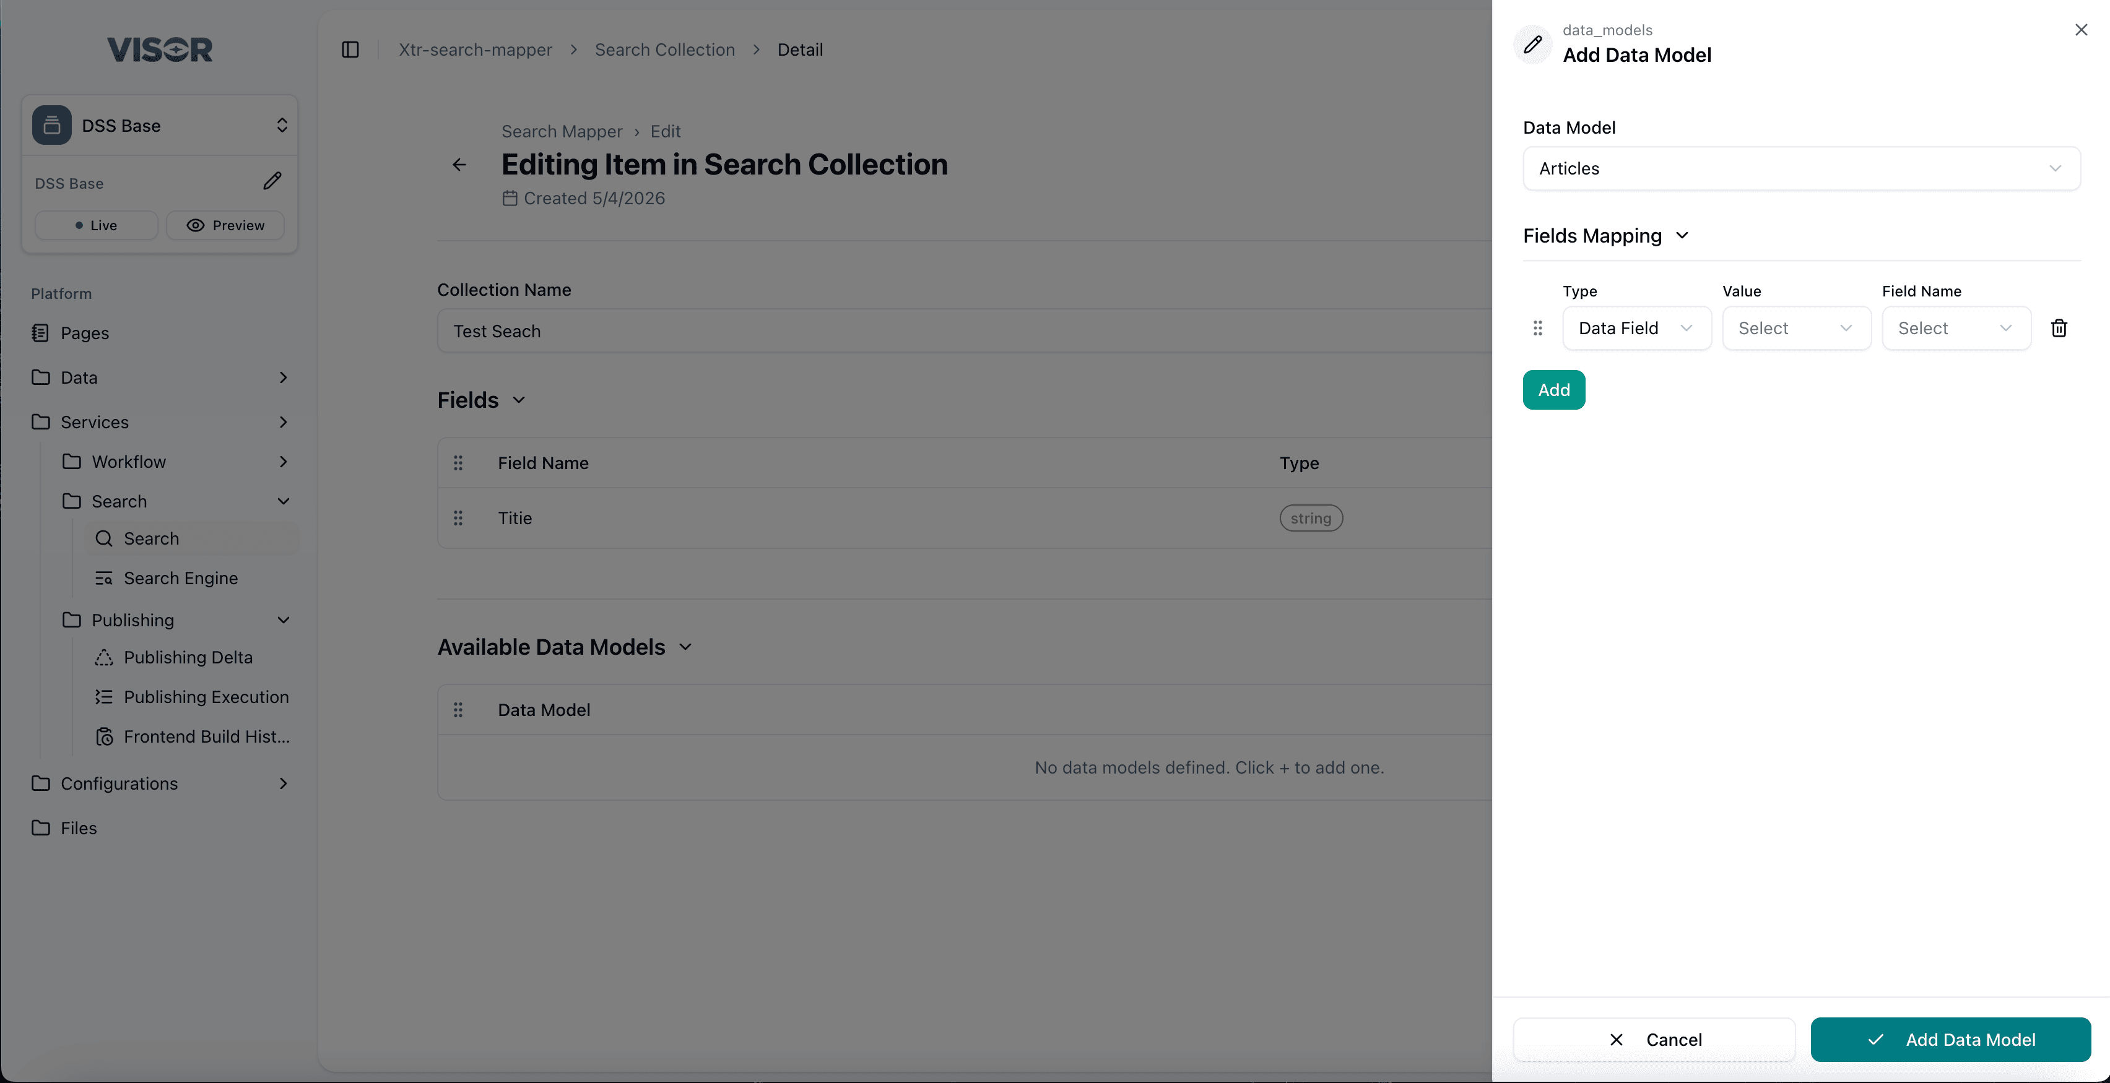Open the Value Select dropdown
This screenshot has height=1083, width=2110.
[1796, 328]
